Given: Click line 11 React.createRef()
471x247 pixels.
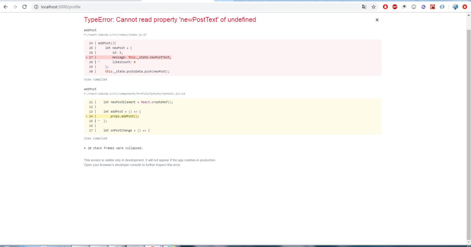Looking at the screenshot, I should [138, 102].
